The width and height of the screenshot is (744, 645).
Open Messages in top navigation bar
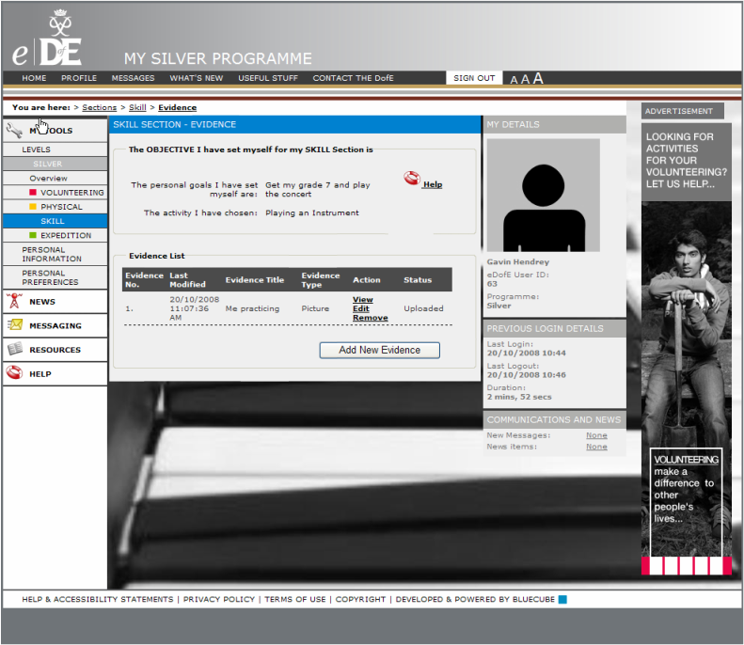[133, 78]
